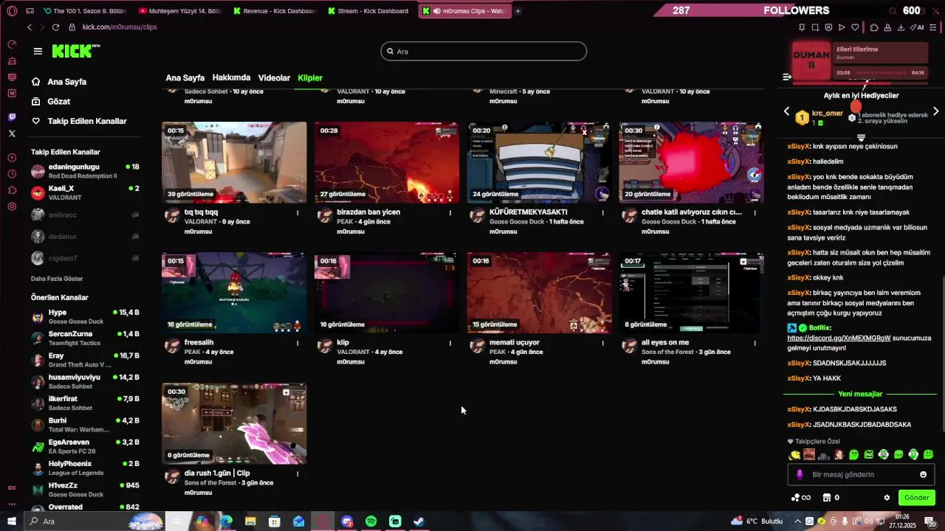Click the purple microphone icon in chat box

pos(799,474)
